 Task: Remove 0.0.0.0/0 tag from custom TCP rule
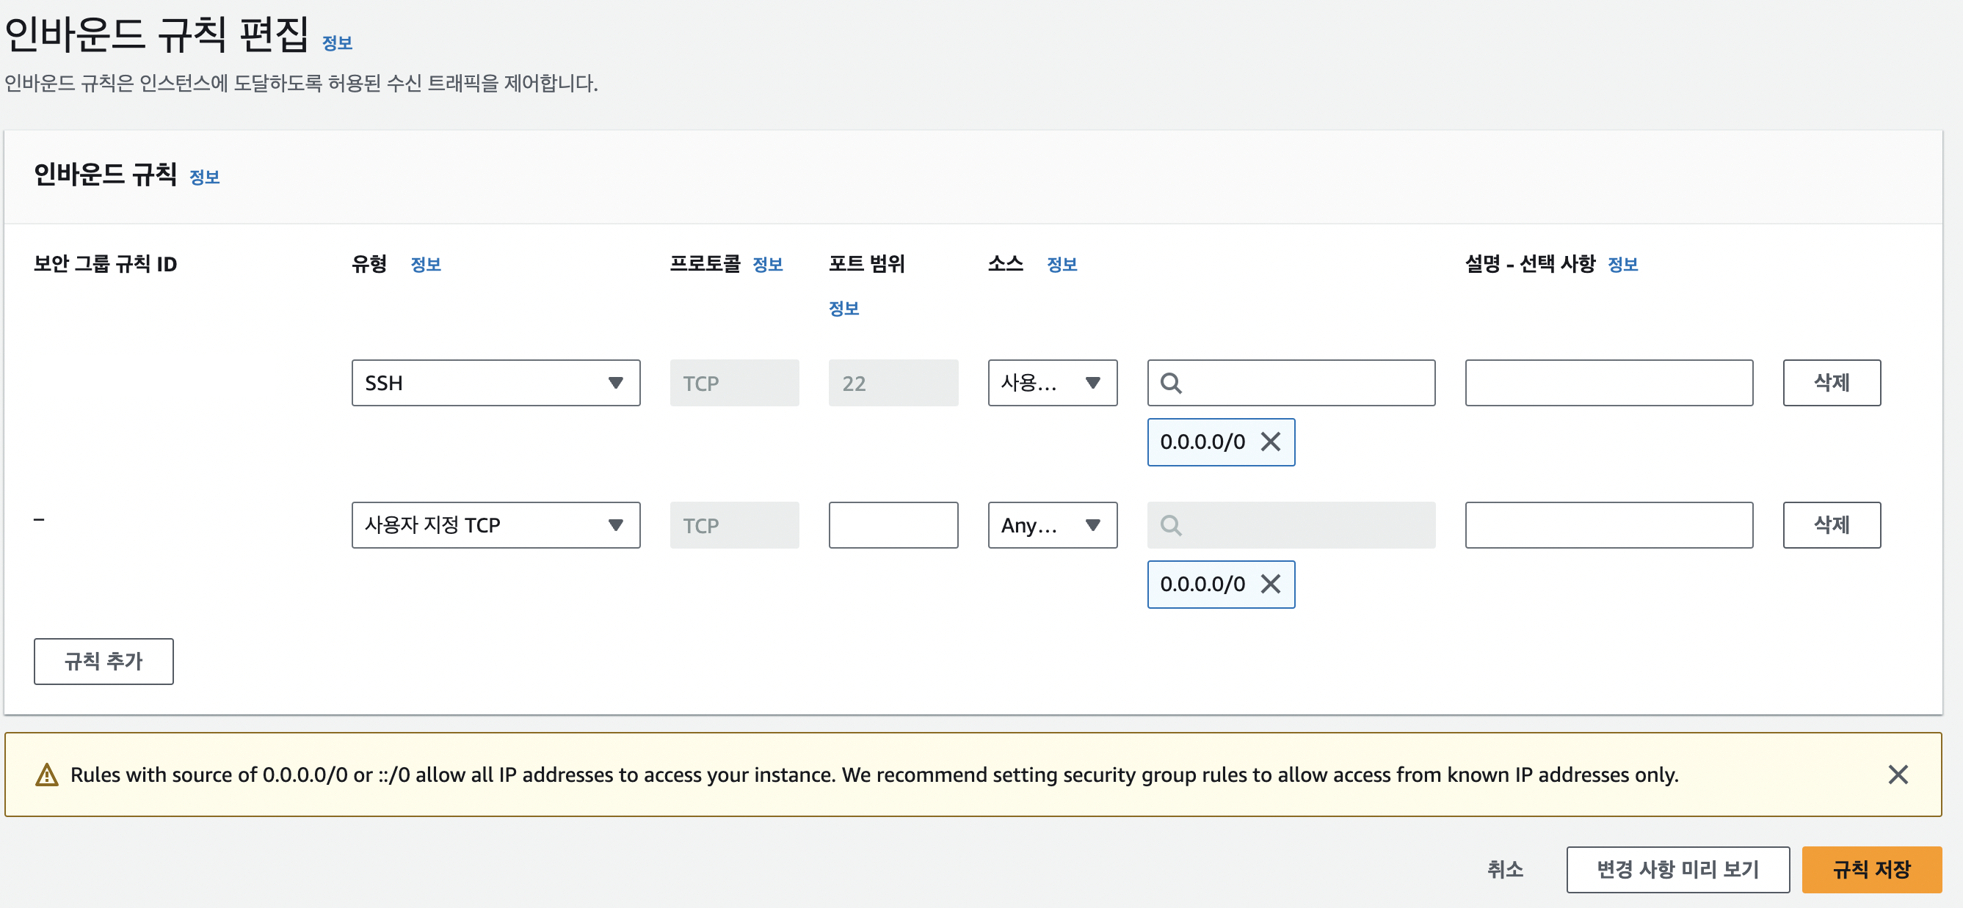[1269, 584]
